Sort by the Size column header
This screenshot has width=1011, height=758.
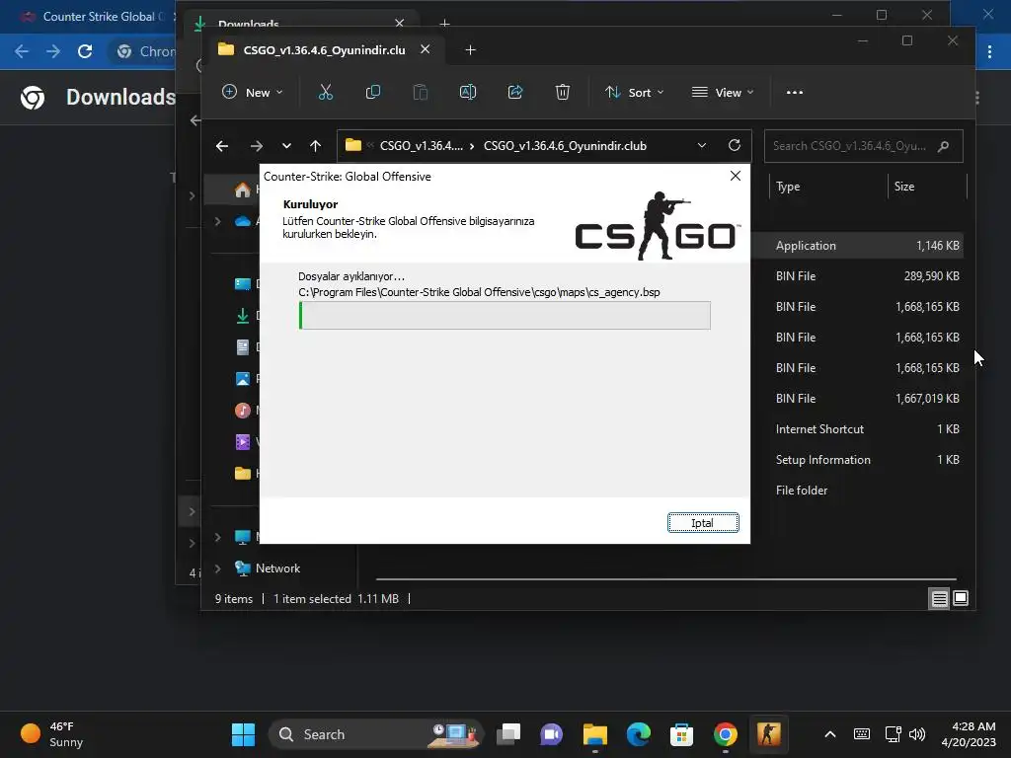[x=904, y=187]
